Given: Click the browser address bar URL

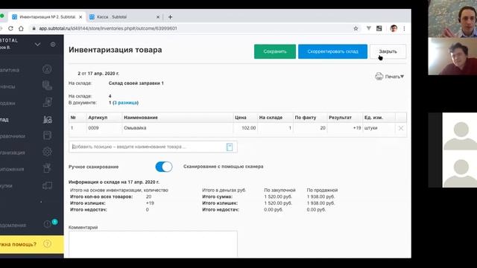Looking at the screenshot, I should tap(108, 28).
